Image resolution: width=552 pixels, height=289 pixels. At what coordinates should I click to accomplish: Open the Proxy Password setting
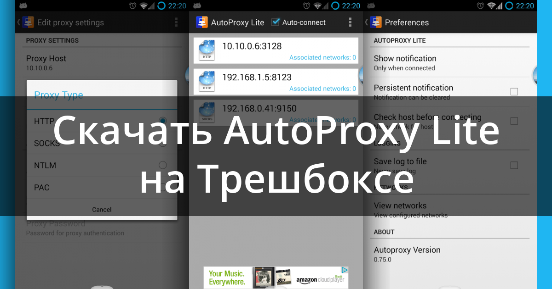[x=102, y=228]
